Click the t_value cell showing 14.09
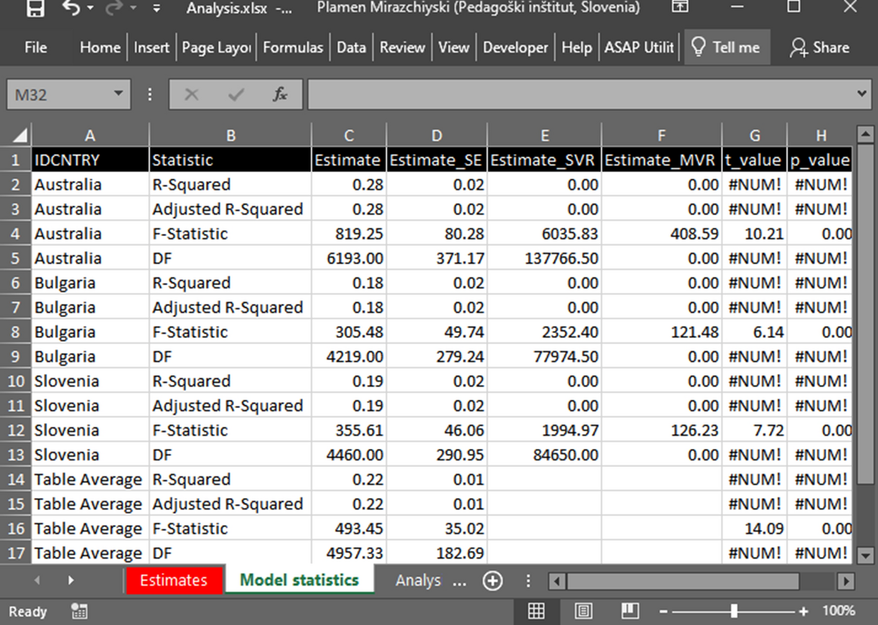Screen dimensions: 878x625 [x=754, y=528]
